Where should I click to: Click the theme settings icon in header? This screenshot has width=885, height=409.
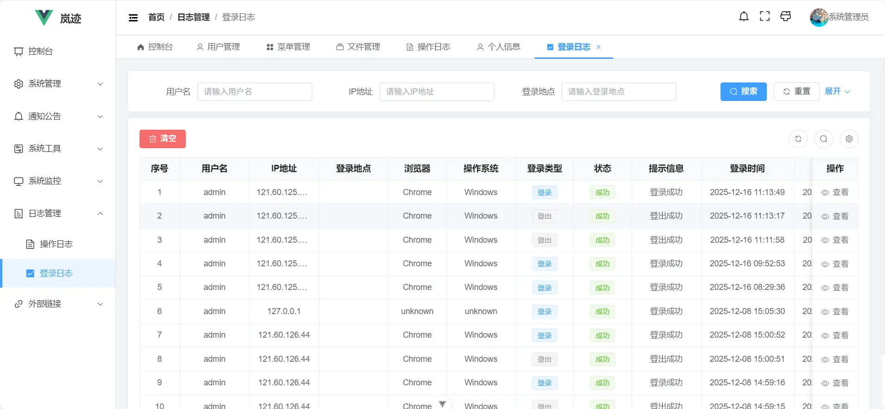coord(785,17)
